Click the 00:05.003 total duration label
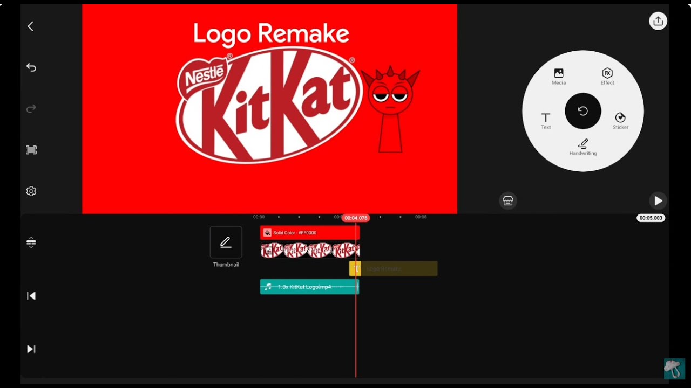Image resolution: width=691 pixels, height=388 pixels. coord(651,218)
